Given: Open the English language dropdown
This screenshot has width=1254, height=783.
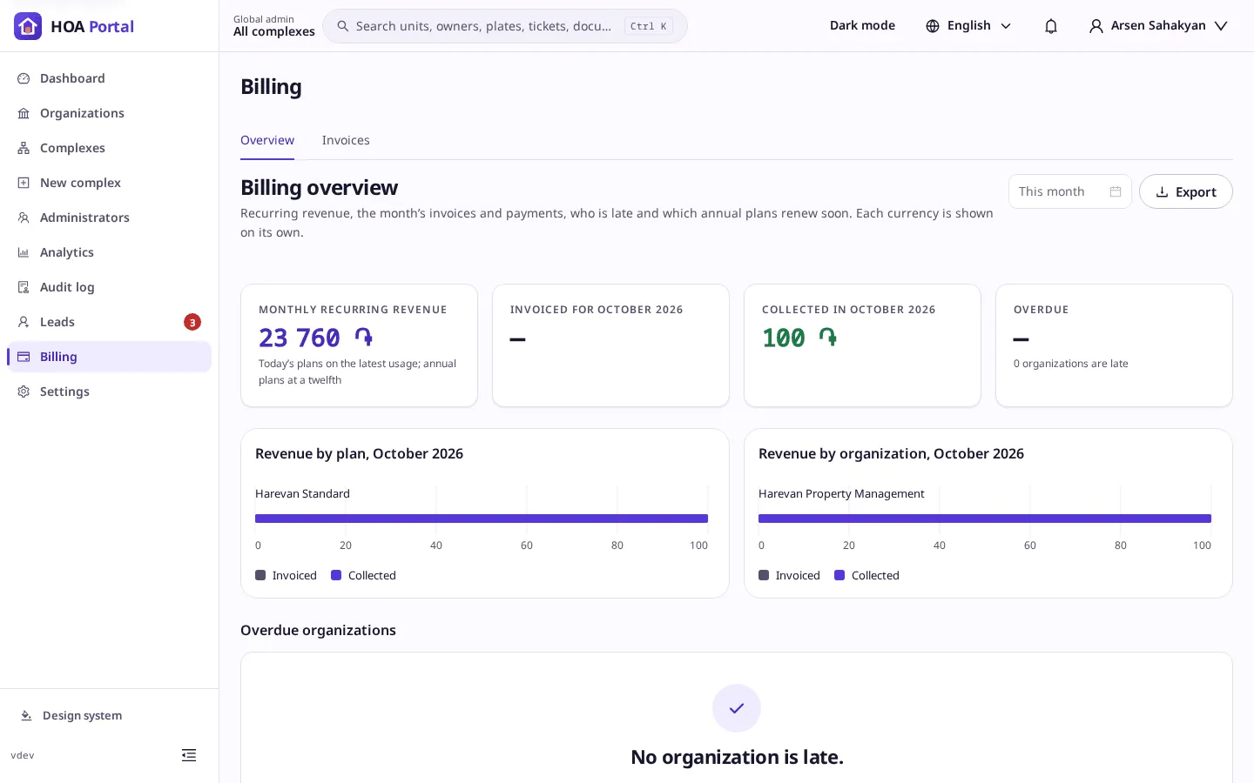Looking at the screenshot, I should pos(968,26).
